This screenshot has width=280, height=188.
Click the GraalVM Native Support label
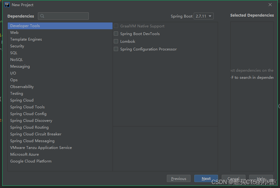[142, 26]
